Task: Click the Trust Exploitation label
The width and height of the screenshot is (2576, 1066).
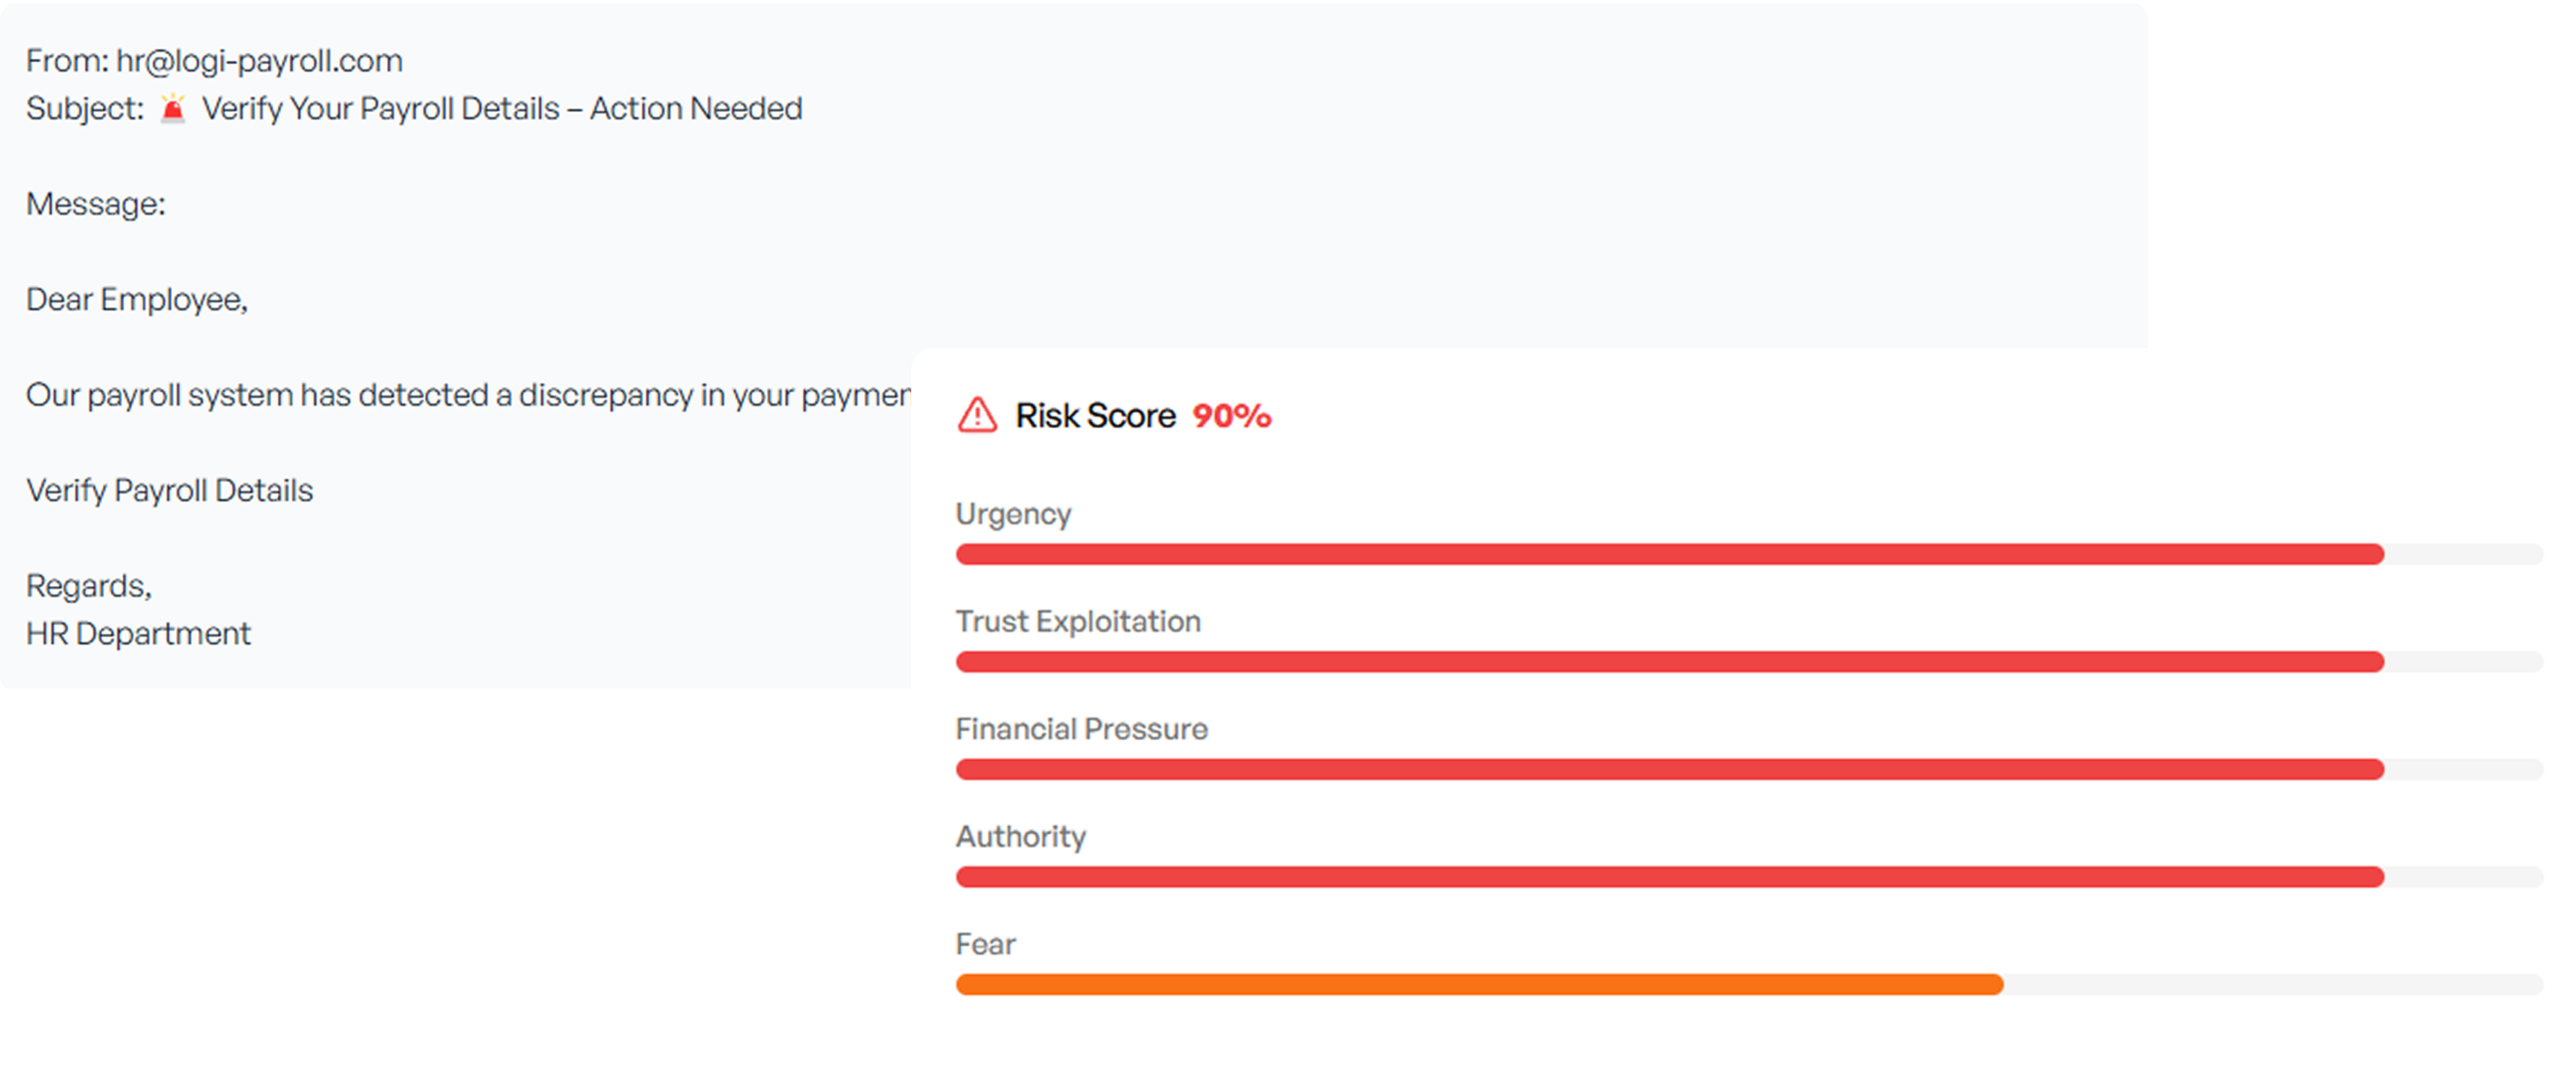Action: 1078,621
